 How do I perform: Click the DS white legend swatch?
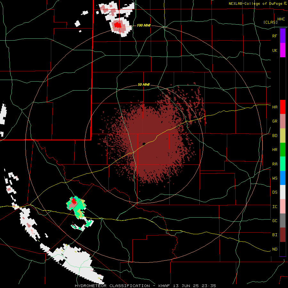(x=283, y=192)
